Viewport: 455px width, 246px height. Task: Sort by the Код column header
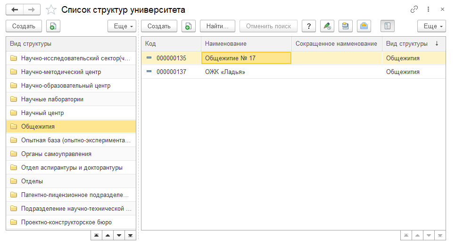tap(171, 43)
